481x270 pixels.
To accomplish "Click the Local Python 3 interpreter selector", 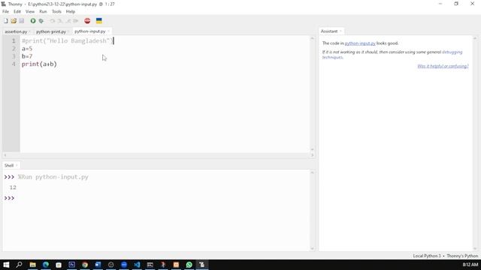I will pyautogui.click(x=446, y=256).
